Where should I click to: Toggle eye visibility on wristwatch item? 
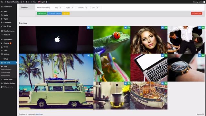pyautogui.click(x=200, y=55)
